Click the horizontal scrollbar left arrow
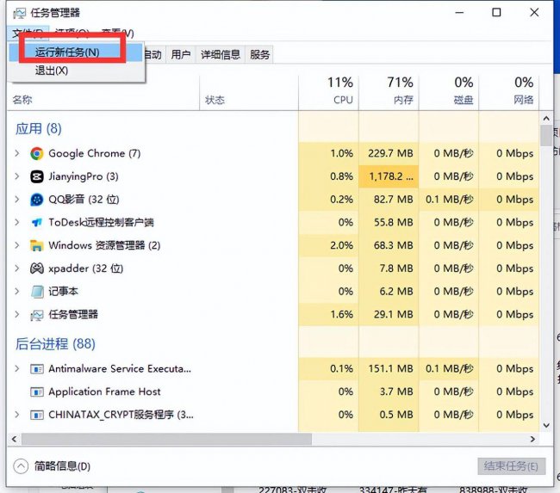The width and height of the screenshot is (560, 493). [x=15, y=439]
